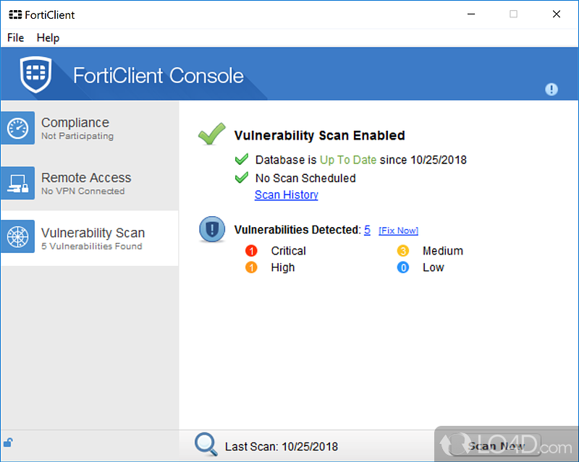Click the blue alert icon in header
The image size is (579, 462).
coord(551,89)
